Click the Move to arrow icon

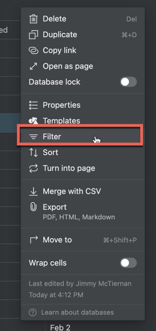(x=34, y=240)
